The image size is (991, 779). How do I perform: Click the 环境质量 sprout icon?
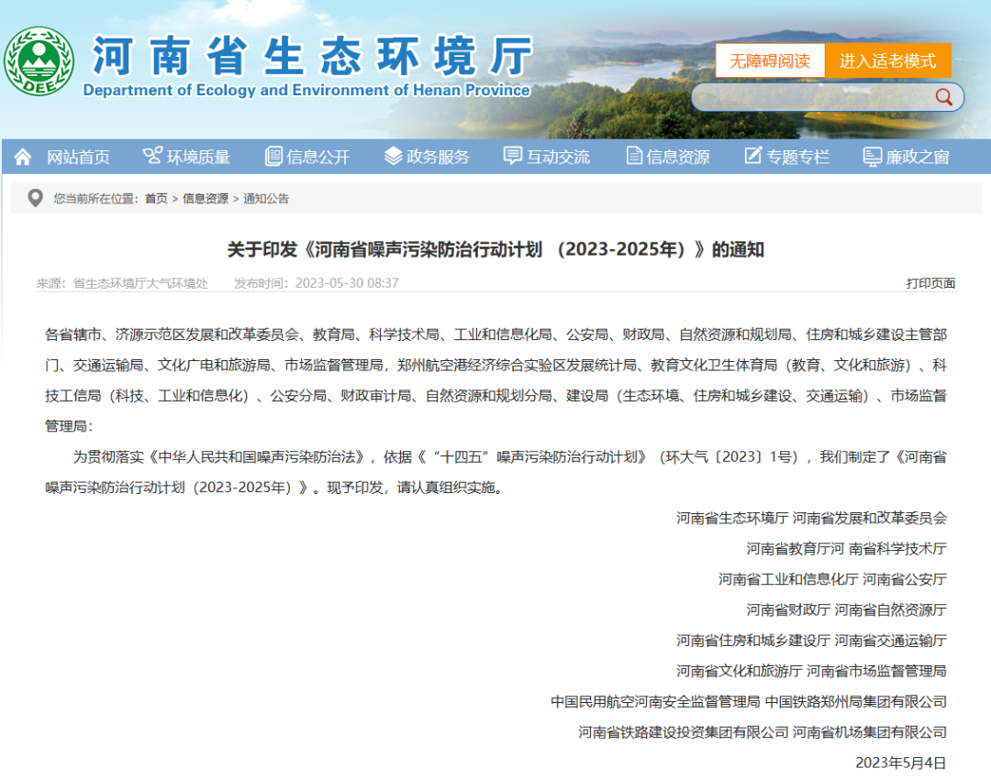tap(152, 156)
